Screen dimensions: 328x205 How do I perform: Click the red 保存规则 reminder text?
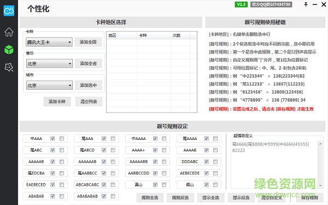tap(261, 109)
